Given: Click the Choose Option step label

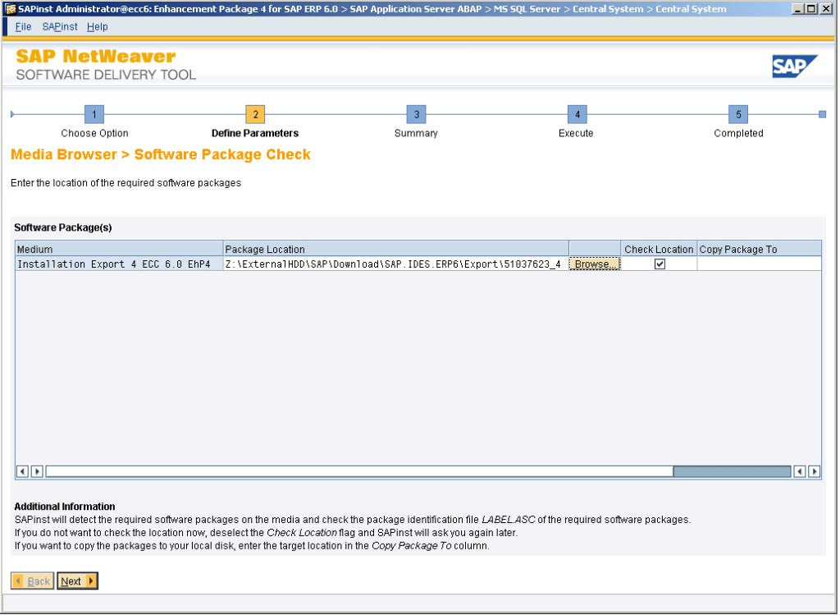Looking at the screenshot, I should [x=94, y=133].
